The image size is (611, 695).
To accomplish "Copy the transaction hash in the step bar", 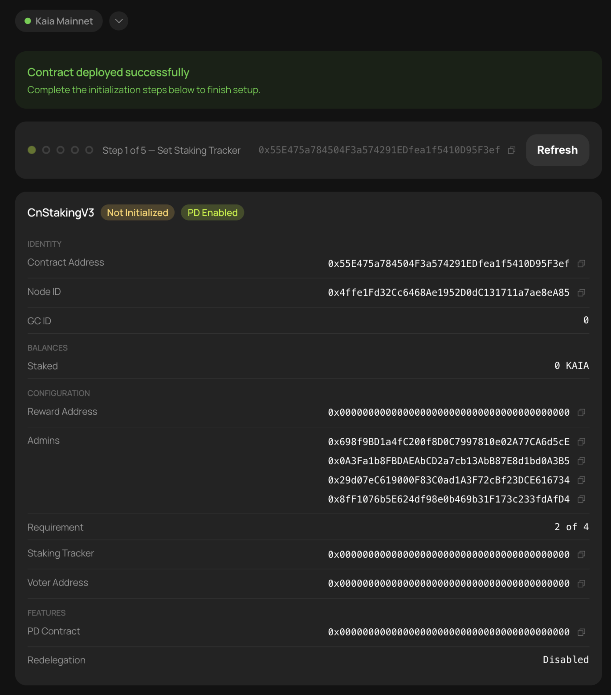I will [512, 150].
